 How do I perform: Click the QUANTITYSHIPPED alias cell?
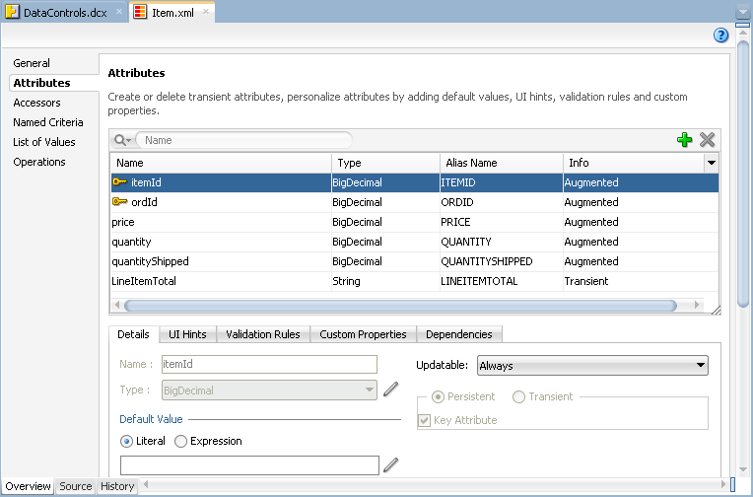coord(502,261)
